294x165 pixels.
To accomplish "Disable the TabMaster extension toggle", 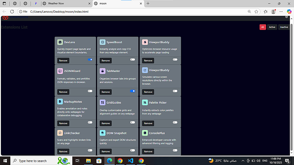I will (133, 91).
